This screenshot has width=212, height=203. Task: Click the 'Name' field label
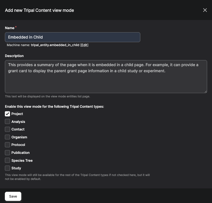tap(10, 28)
